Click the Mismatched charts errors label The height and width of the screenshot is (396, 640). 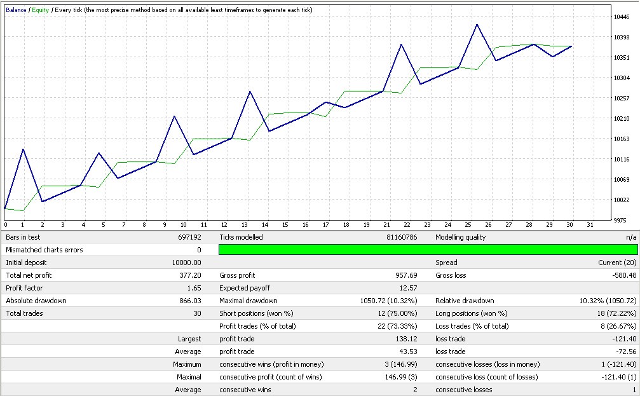44,250
